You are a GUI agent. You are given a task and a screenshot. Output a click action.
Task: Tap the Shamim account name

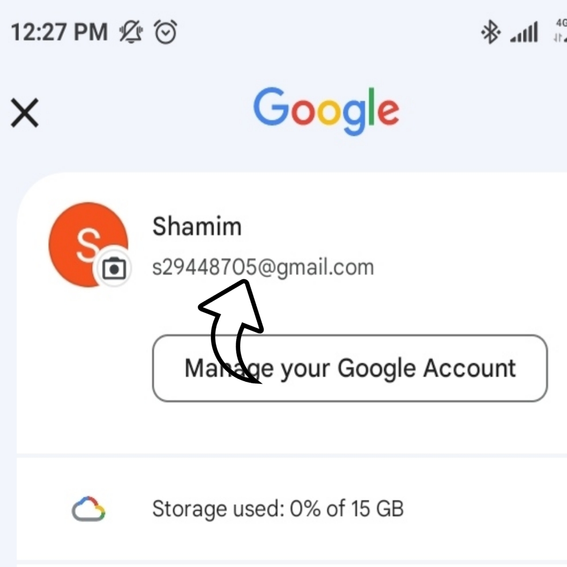coord(197,227)
